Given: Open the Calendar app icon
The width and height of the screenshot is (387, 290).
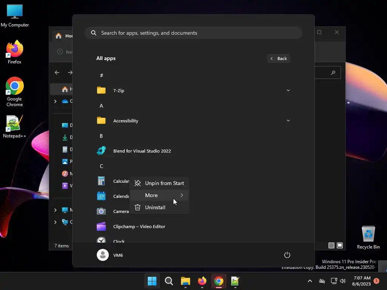Looking at the screenshot, I should coord(101,196).
